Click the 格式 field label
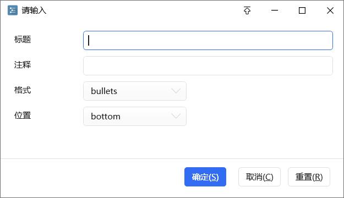Image resolution: width=344 pixels, height=198 pixels. (x=23, y=90)
